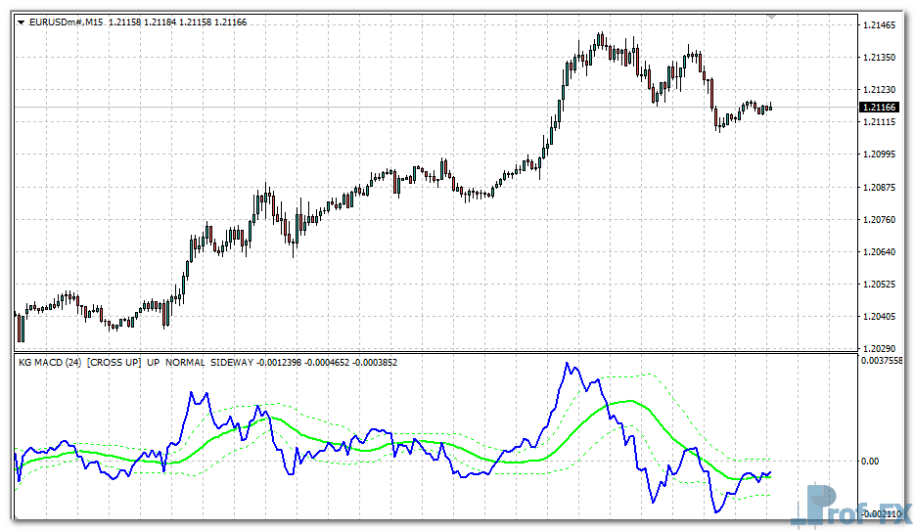This screenshot has height=530, width=915.
Task: Click the highest candlestick near 1.21465
Action: click(600, 41)
